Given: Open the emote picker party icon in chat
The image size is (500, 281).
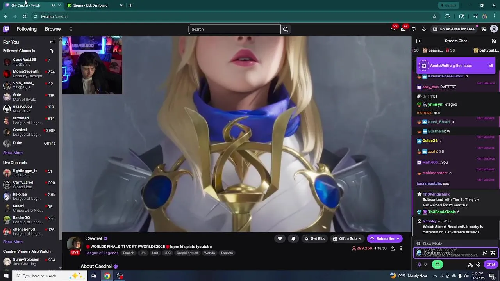Looking at the screenshot, I should click(x=485, y=253).
